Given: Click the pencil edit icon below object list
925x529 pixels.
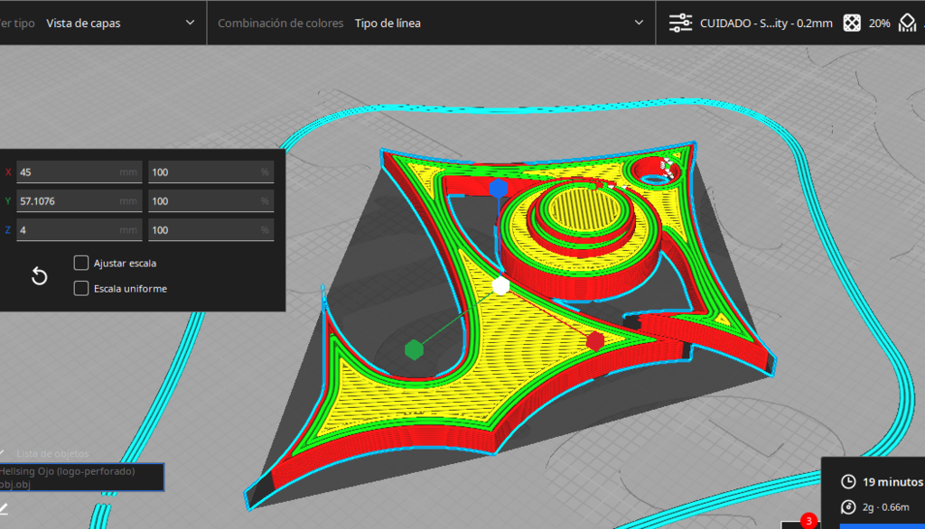Looking at the screenshot, I should (x=4, y=508).
